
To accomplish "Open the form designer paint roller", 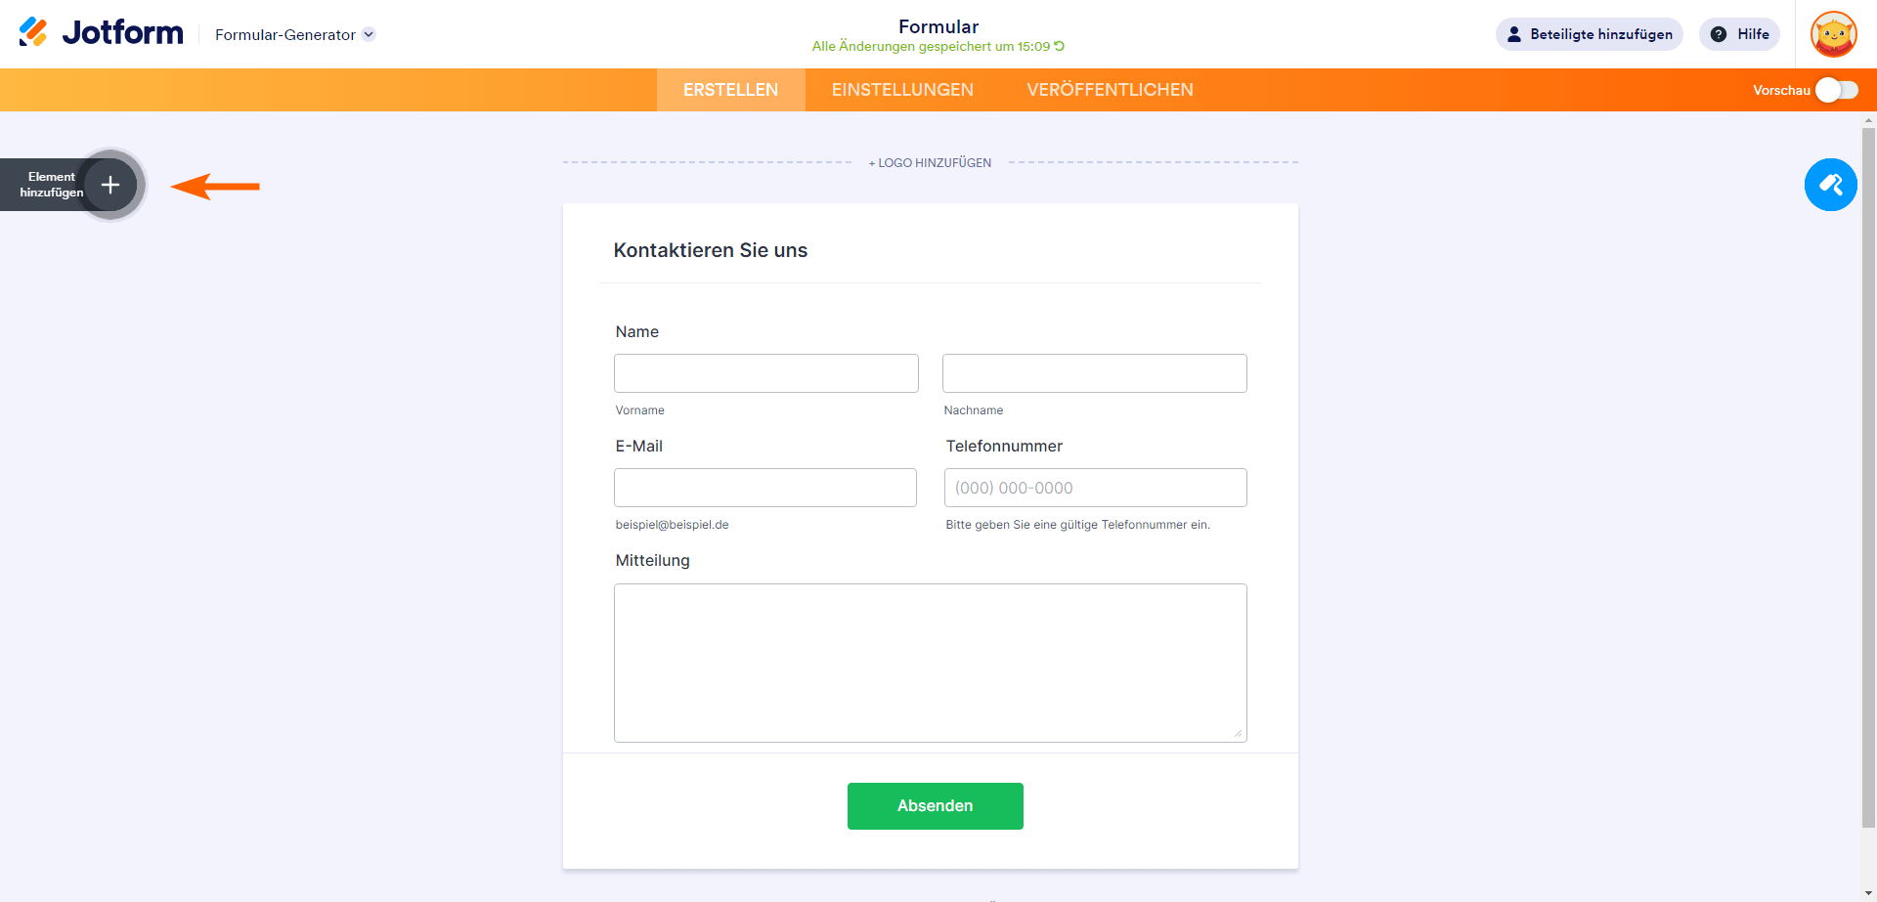I will tap(1830, 185).
